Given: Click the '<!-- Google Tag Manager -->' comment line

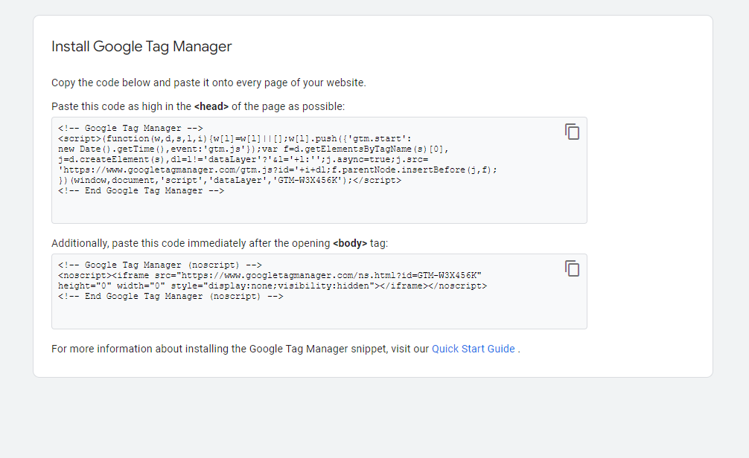Looking at the screenshot, I should [130, 128].
